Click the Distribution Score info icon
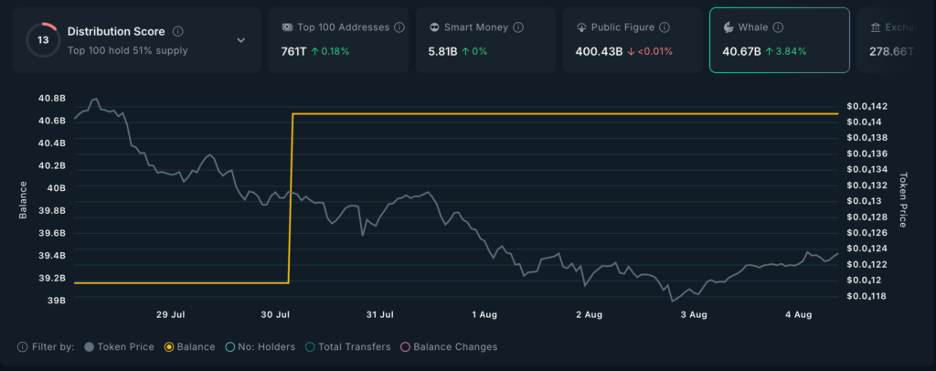 [178, 32]
